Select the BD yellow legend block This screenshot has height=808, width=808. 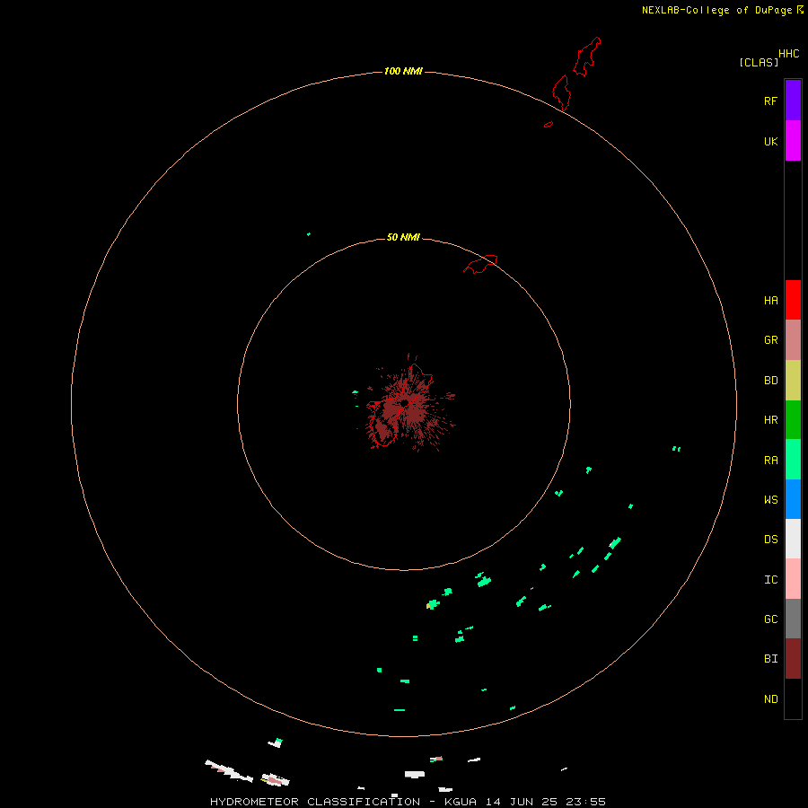coord(793,381)
